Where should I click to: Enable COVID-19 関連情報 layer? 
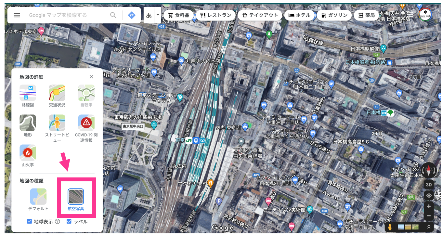point(86,123)
